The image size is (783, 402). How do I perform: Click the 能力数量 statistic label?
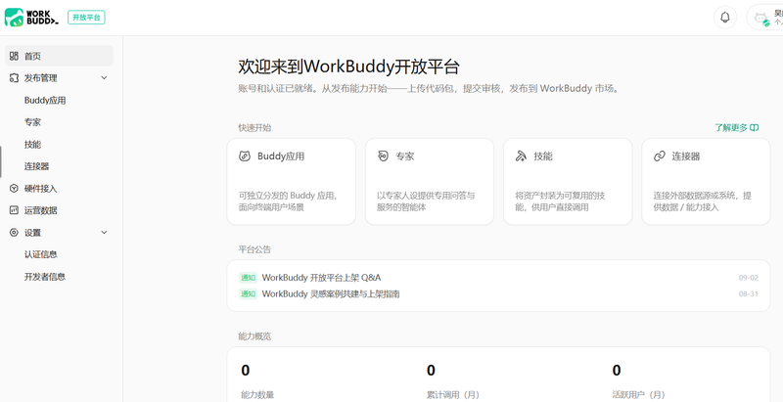(x=257, y=395)
